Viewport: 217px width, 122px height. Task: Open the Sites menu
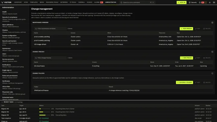[26, 2]
